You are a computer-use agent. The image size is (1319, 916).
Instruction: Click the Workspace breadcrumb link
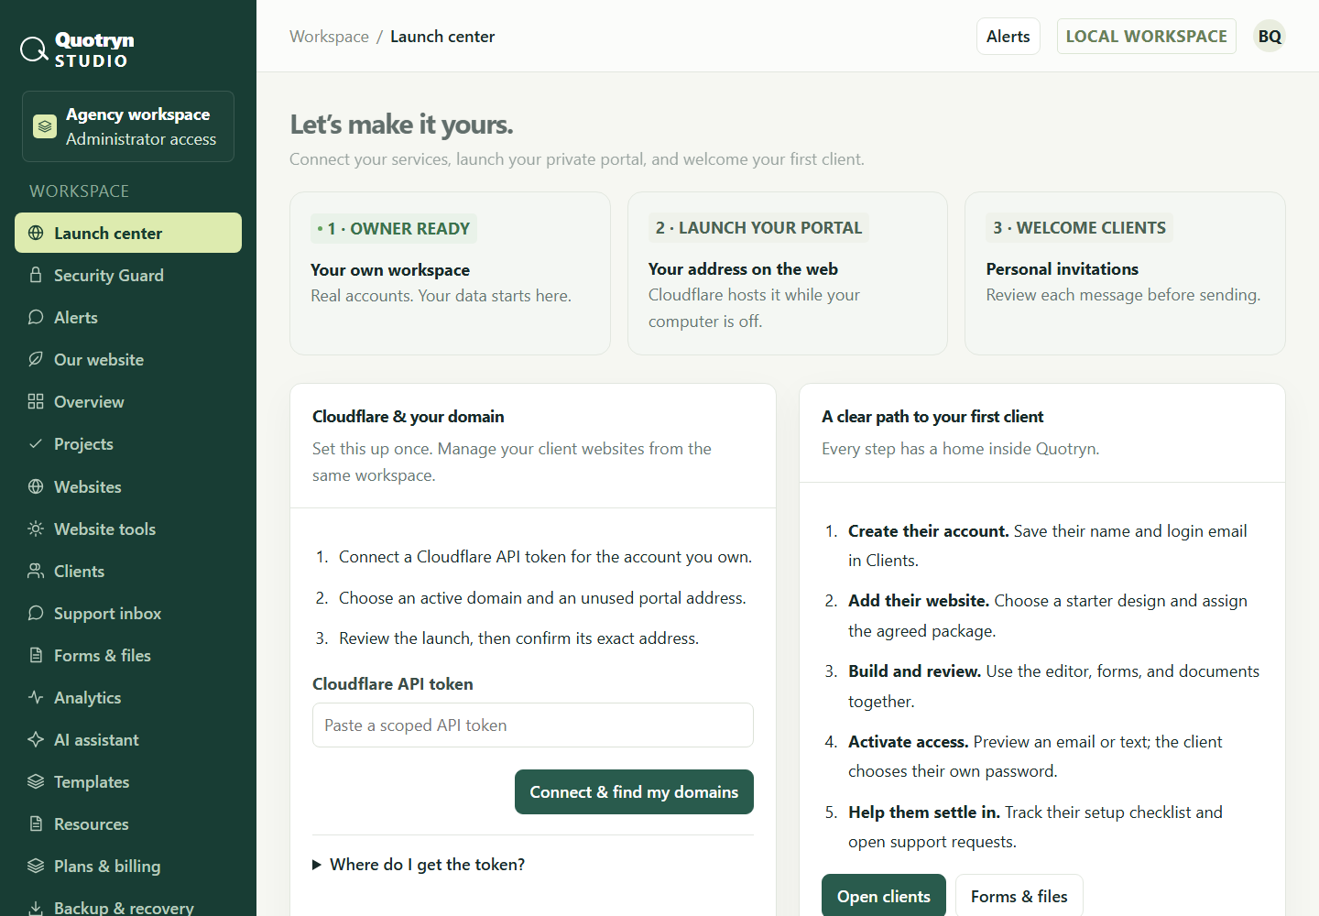tap(329, 36)
